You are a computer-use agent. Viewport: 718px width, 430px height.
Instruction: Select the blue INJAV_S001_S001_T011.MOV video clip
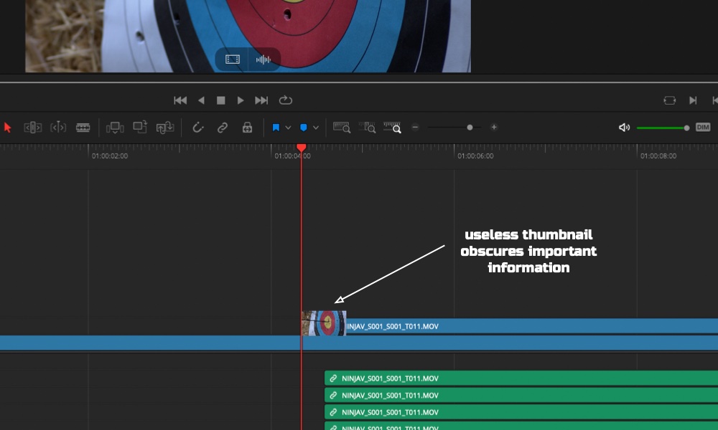pos(532,326)
